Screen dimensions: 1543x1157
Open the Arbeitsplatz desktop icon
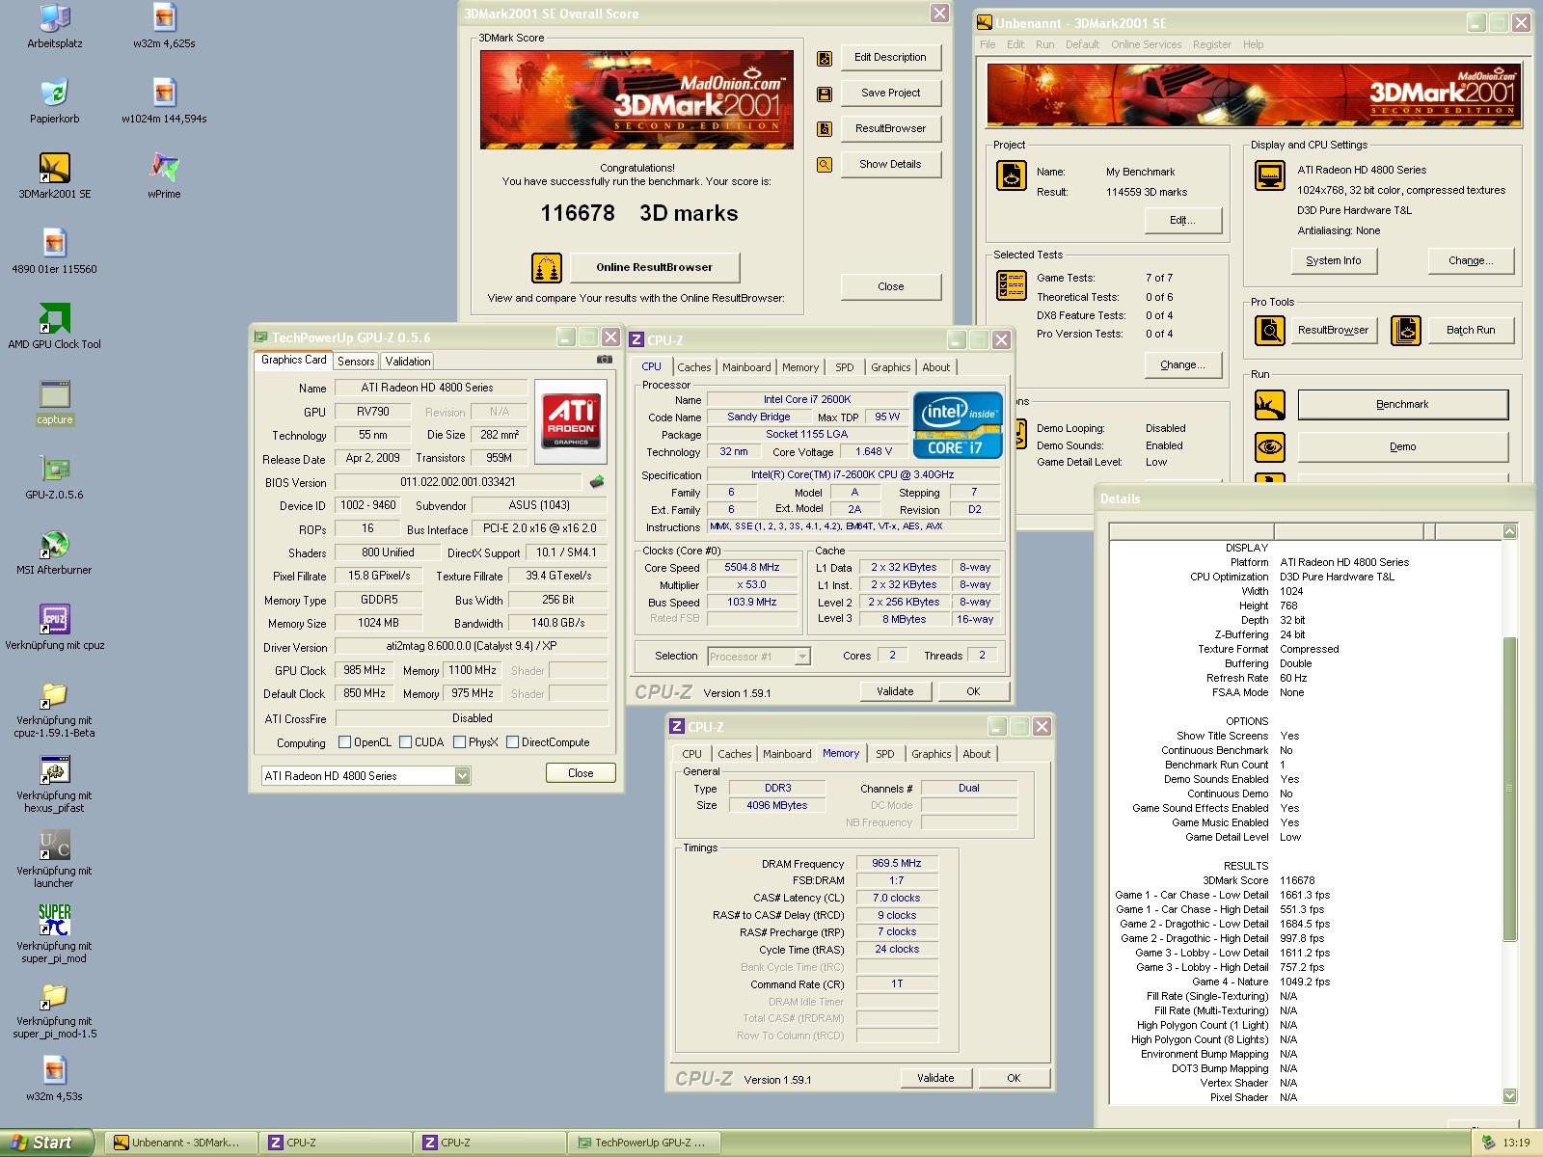click(x=55, y=27)
